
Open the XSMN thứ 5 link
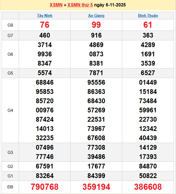click(x=80, y=5)
